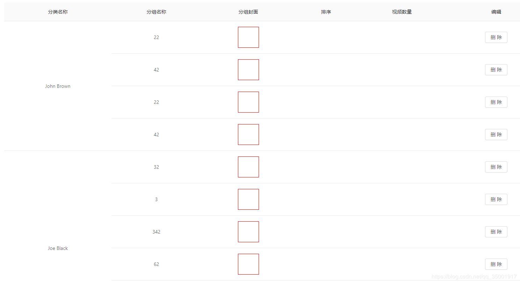Click the red cover box for group 342
Viewport: 520px width, 283px height.
tap(248, 232)
